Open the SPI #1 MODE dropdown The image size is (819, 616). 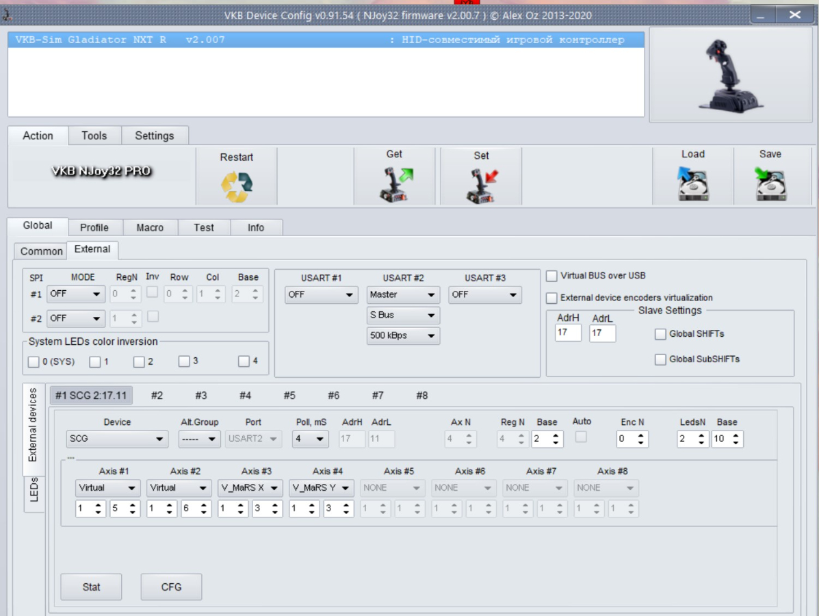(76, 294)
